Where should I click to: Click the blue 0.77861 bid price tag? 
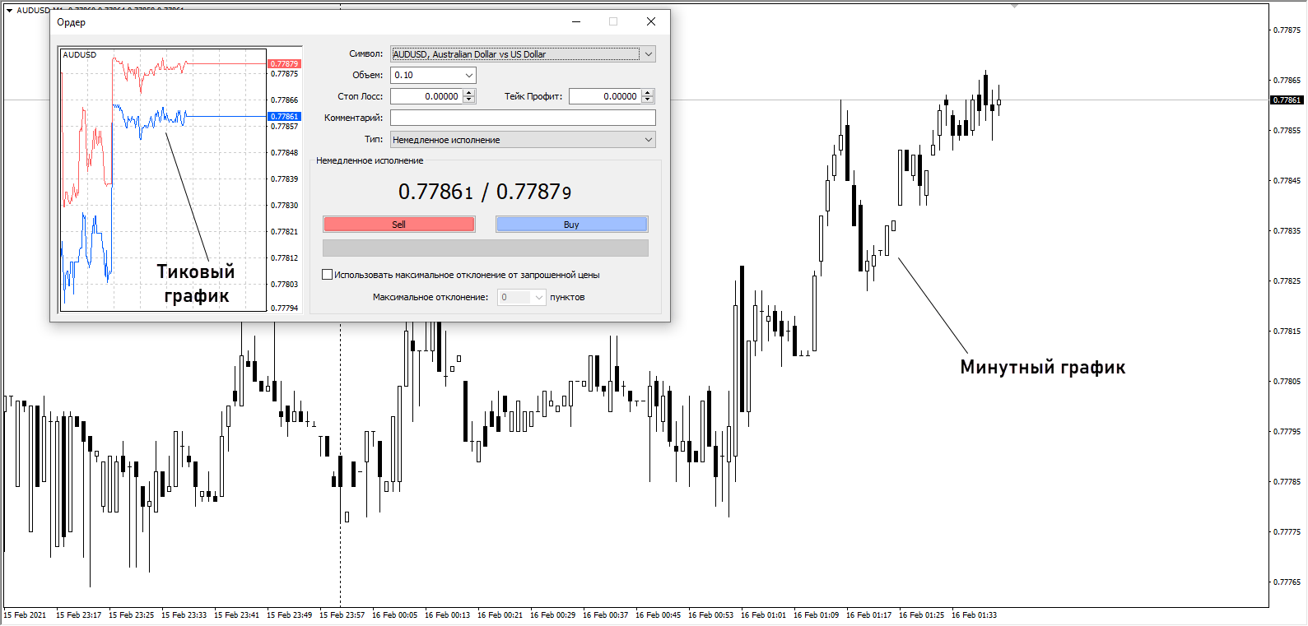[x=285, y=117]
